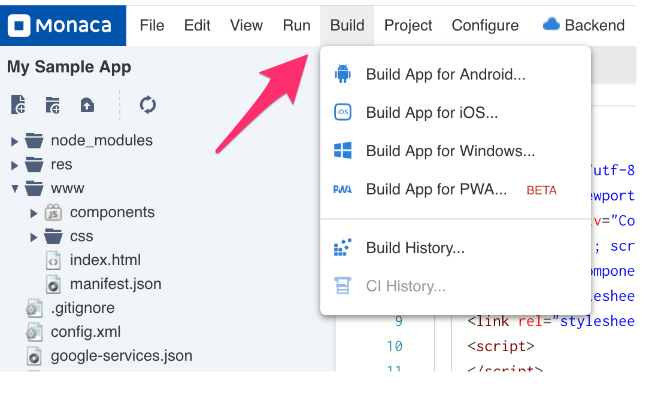The height and width of the screenshot is (396, 661).
Task: Expand the res folder arrow
Action: (x=14, y=165)
